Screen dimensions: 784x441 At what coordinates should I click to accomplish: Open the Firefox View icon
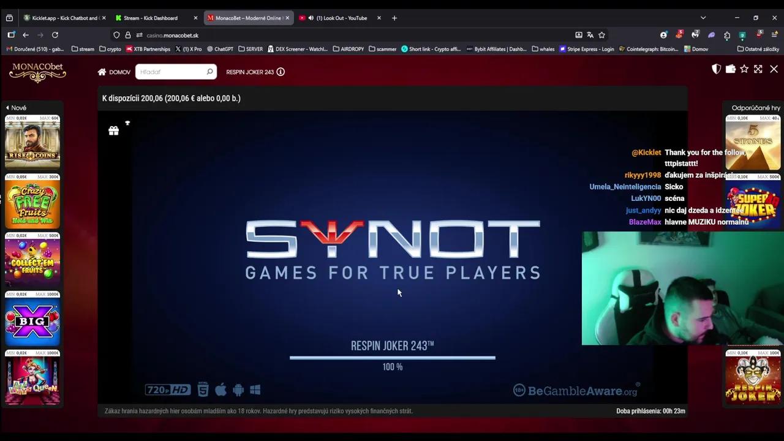(9, 18)
